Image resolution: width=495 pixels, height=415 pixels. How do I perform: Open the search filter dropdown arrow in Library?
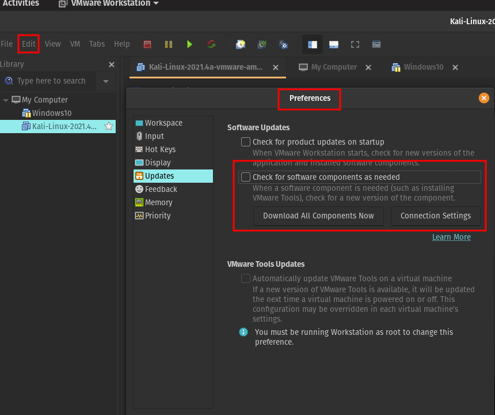coord(106,81)
